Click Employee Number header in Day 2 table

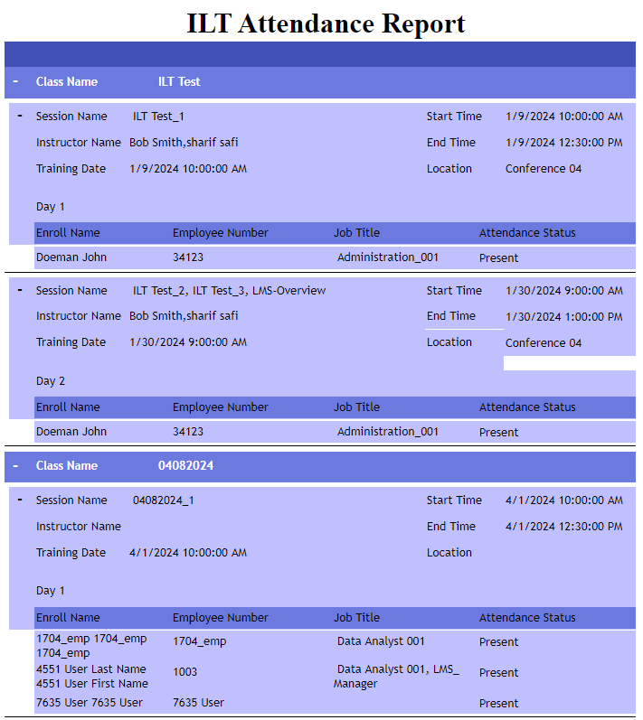(220, 407)
